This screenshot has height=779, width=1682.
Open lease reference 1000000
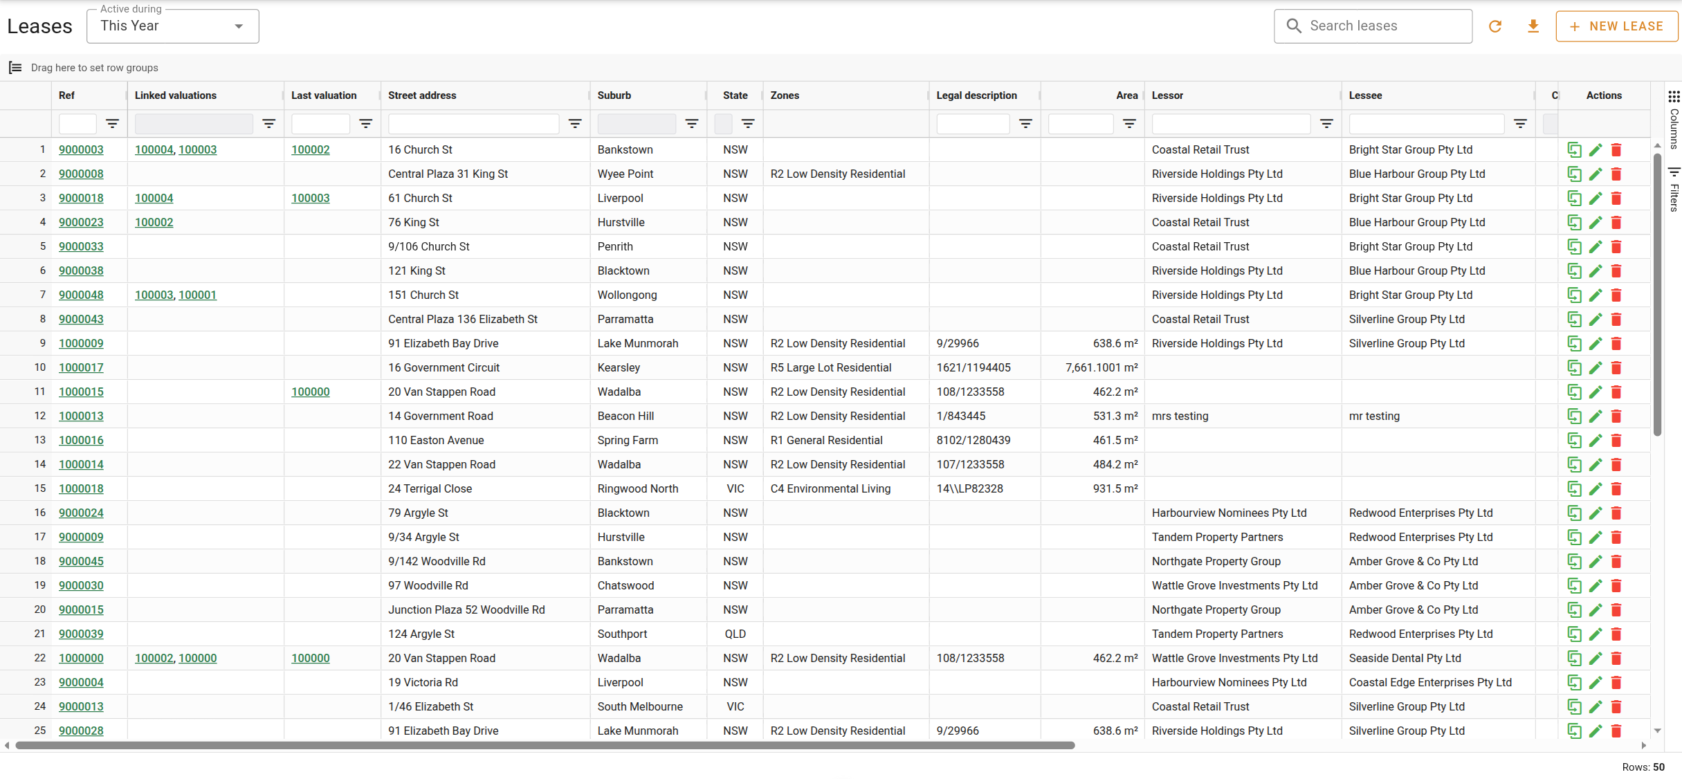coord(81,658)
